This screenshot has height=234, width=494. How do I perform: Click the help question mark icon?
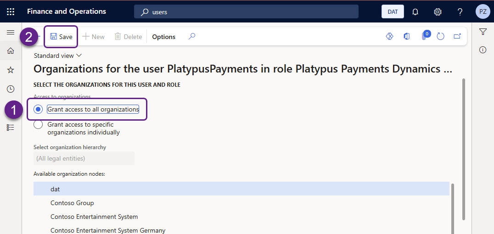tap(460, 11)
